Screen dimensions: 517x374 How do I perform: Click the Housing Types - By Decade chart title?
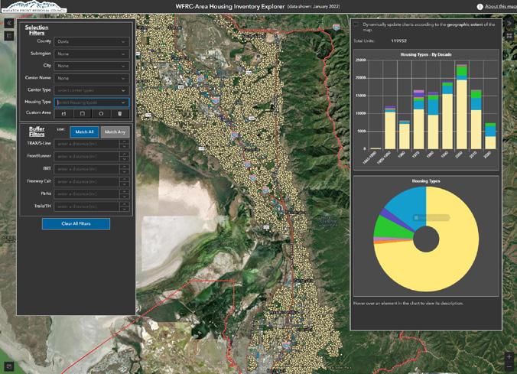[426, 54]
